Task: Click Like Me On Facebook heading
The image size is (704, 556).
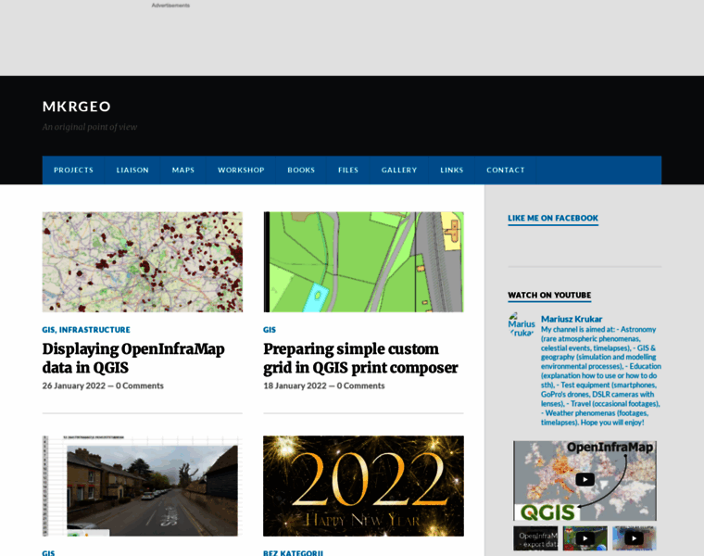Action: [553, 219]
